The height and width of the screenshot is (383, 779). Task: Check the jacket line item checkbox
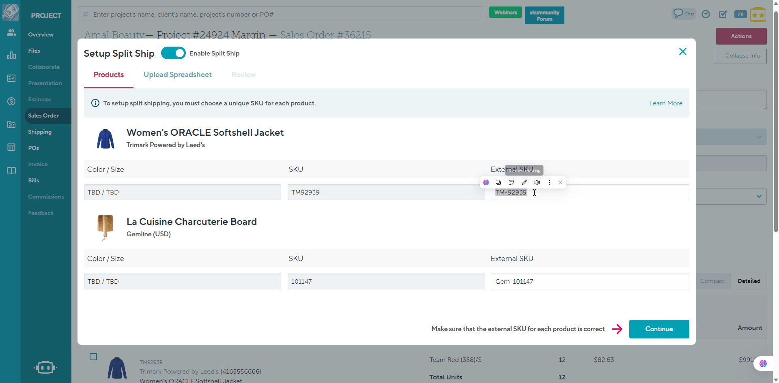[93, 357]
